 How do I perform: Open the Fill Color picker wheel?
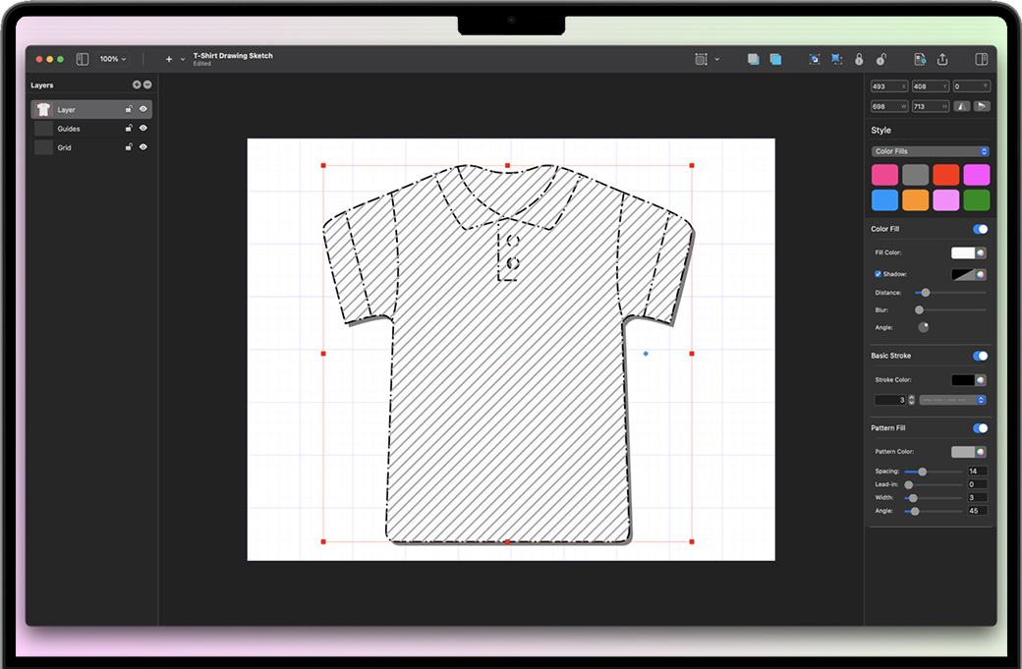981,253
